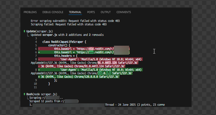
Task: Open the COMMENTS tab
Action: pyautogui.click(x=124, y=12)
